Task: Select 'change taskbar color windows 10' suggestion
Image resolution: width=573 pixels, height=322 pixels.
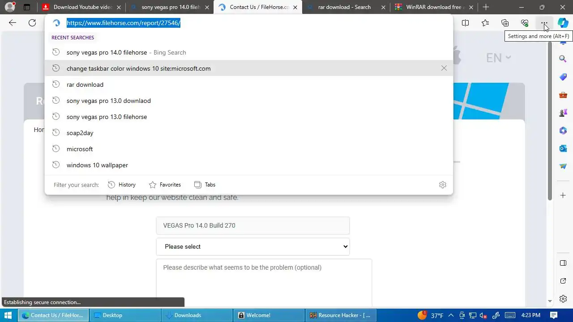Action: click(249, 68)
